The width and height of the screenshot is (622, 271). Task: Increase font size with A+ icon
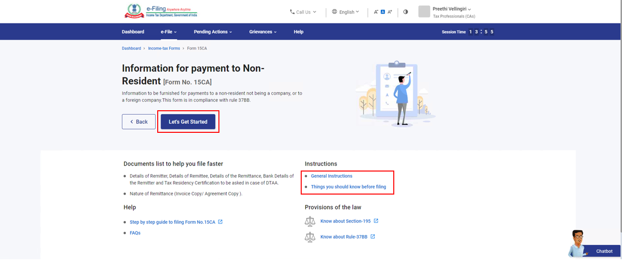tap(390, 12)
